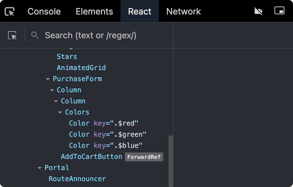
Task: Select the Color component with key blue
Action: coord(79,146)
